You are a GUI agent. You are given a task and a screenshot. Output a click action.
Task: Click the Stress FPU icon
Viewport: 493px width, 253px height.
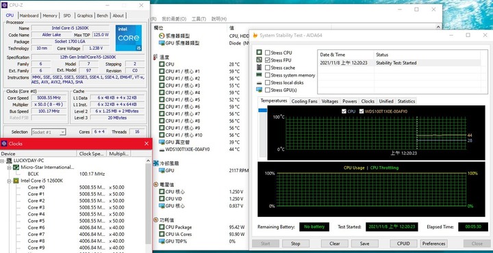tap(259, 59)
